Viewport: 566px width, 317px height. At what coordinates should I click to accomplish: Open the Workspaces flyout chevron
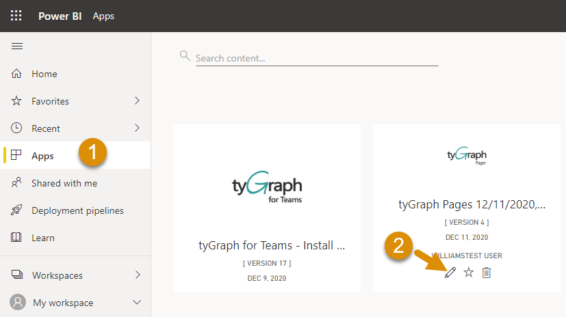coord(137,275)
